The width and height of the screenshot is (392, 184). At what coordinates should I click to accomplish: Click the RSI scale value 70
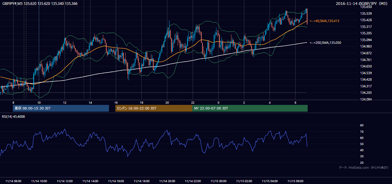click(x=362, y=132)
